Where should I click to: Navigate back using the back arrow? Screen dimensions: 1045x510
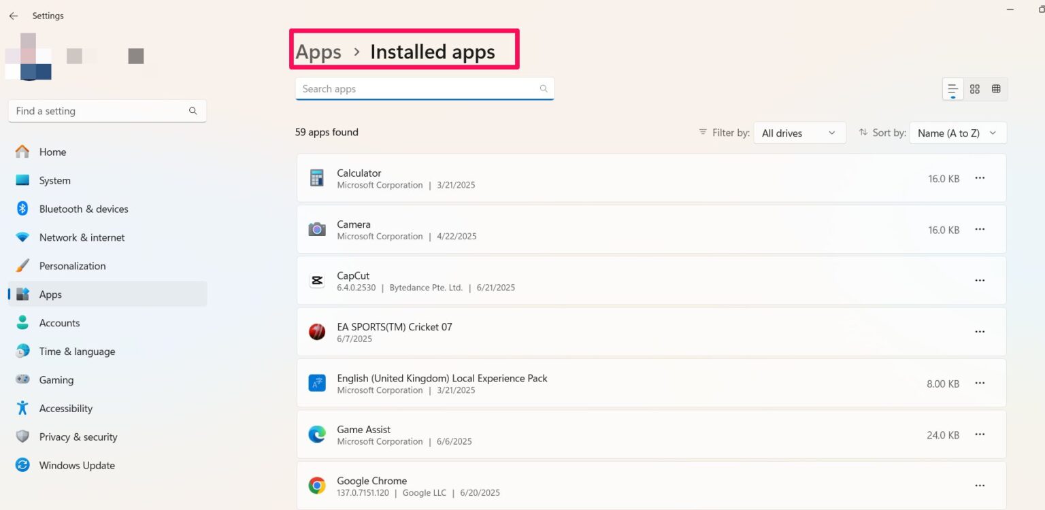click(14, 15)
